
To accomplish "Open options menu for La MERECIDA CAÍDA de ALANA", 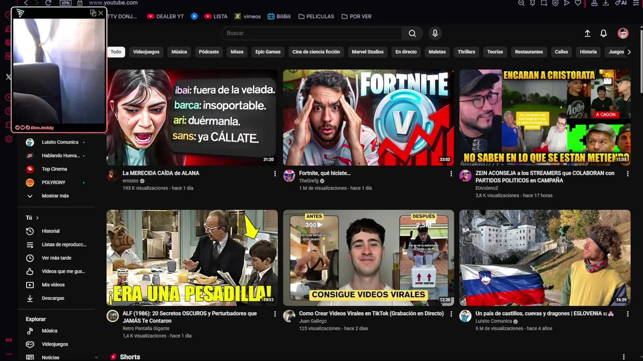I will pos(275,173).
